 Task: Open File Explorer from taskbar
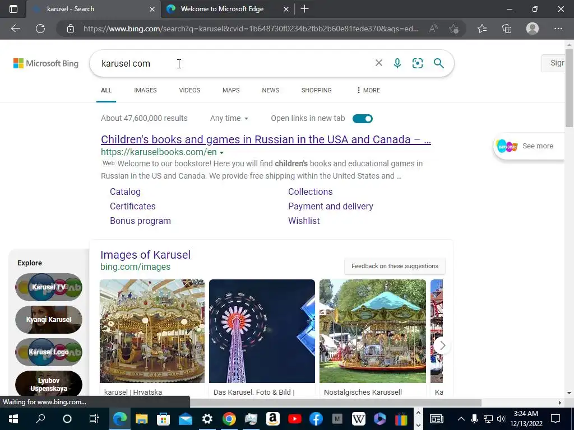142,419
